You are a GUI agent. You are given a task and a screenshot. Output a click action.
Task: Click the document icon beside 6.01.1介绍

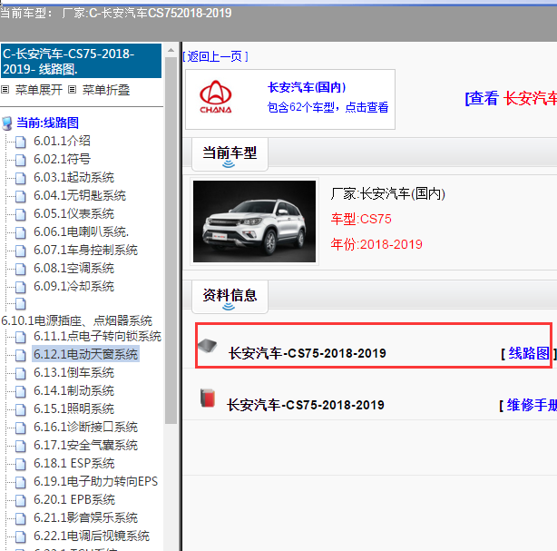20,142
